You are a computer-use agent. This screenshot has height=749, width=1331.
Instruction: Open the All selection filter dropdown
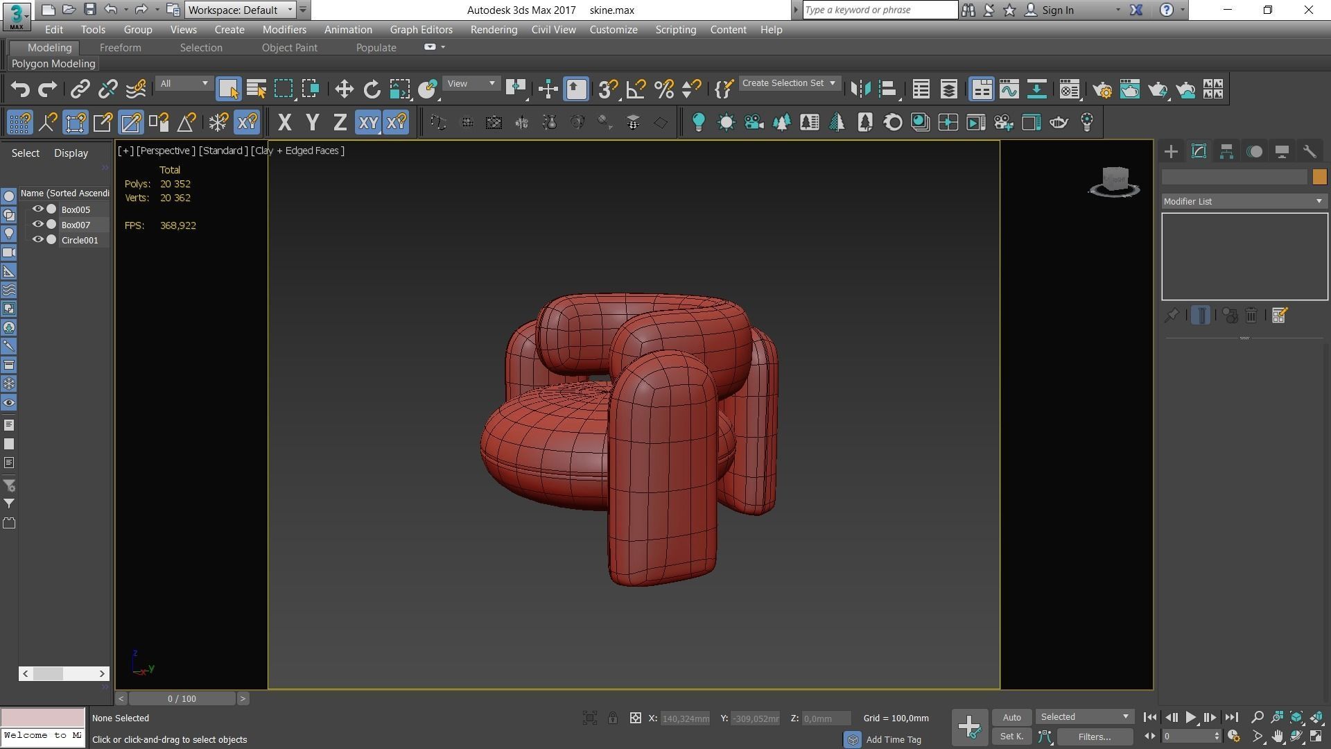coord(184,83)
